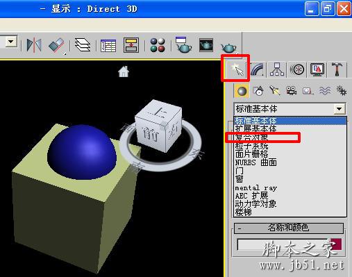Collapse the 名称和颜色 rollout

(x=289, y=228)
